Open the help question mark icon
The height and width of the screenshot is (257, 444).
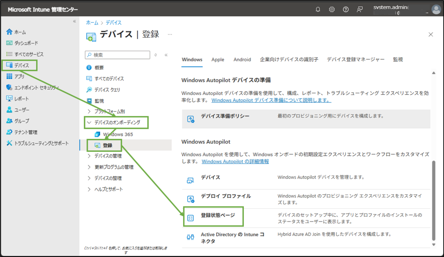click(346, 10)
